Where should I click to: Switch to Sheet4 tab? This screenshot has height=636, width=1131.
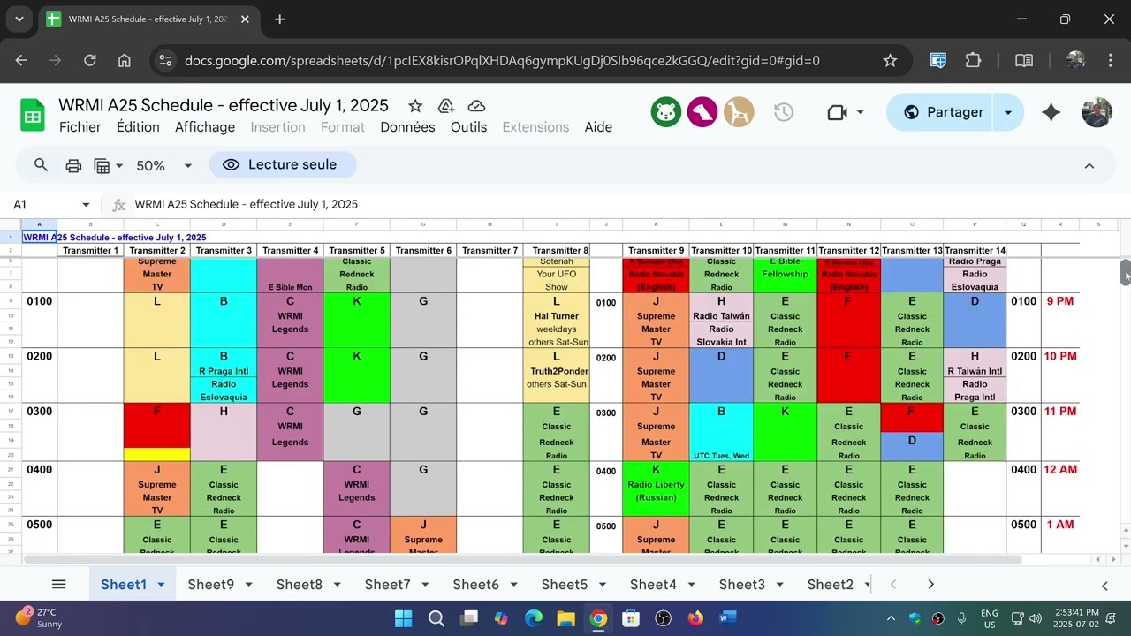(653, 584)
